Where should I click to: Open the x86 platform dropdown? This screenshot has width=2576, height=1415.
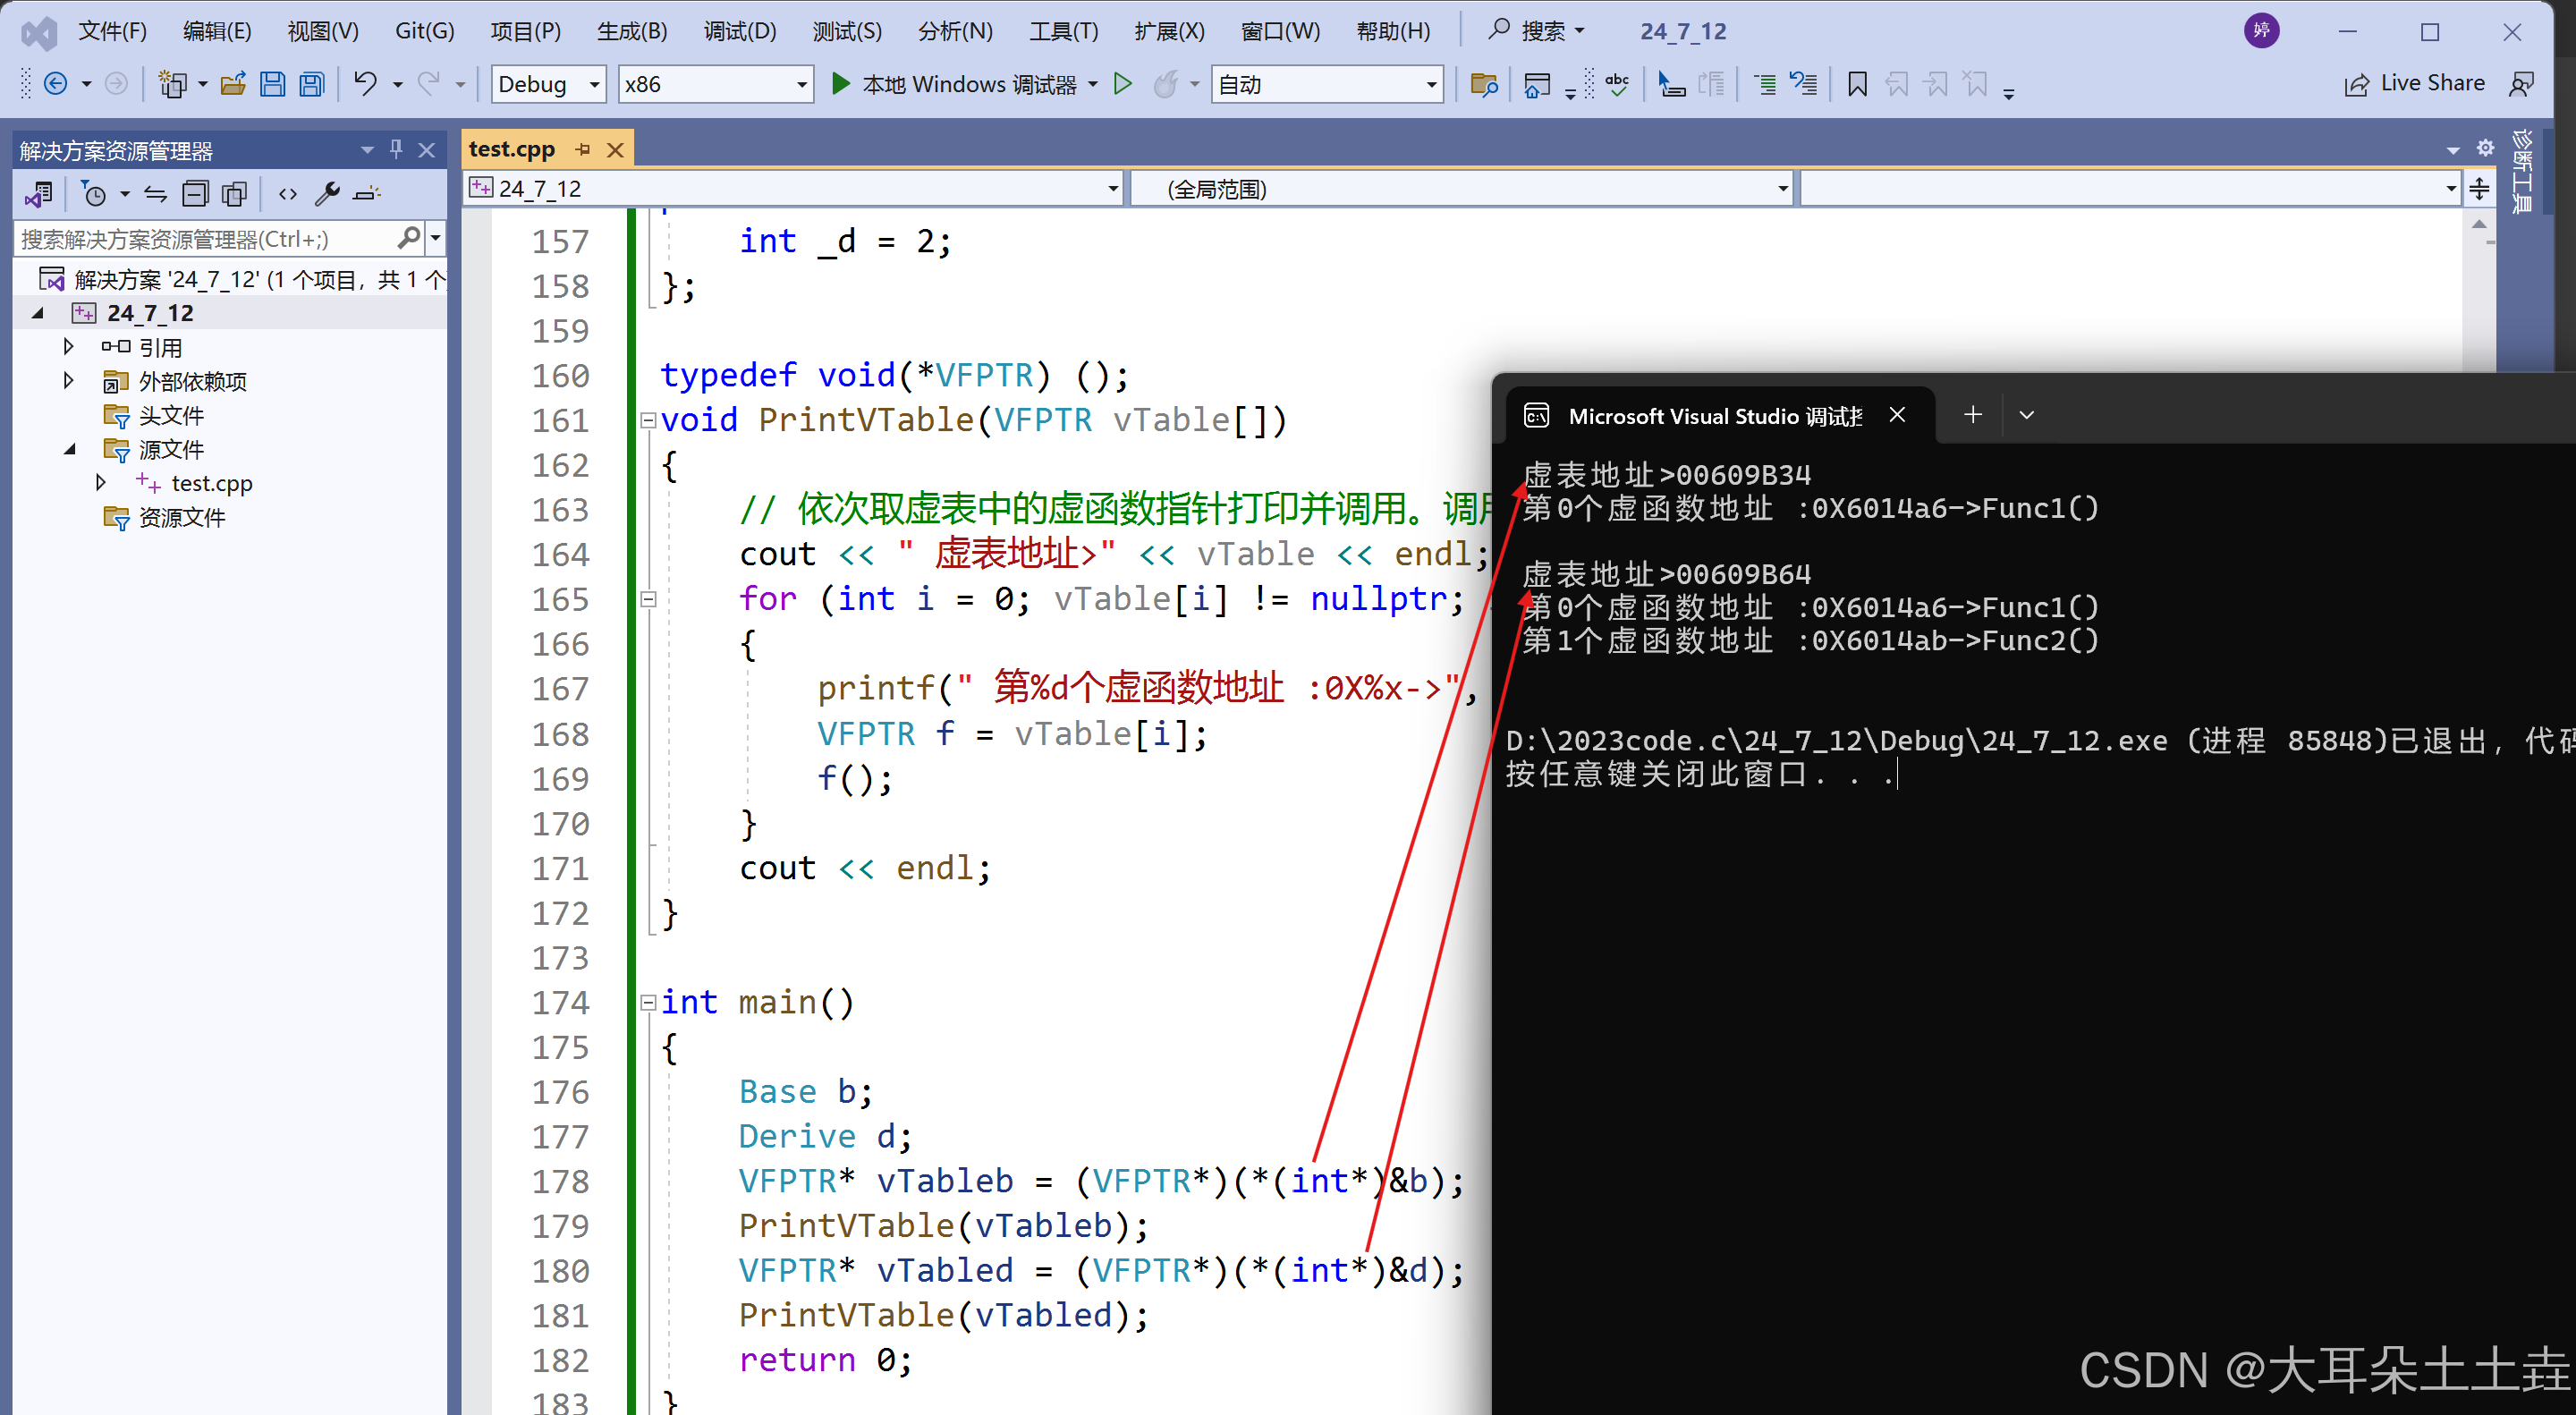[801, 84]
